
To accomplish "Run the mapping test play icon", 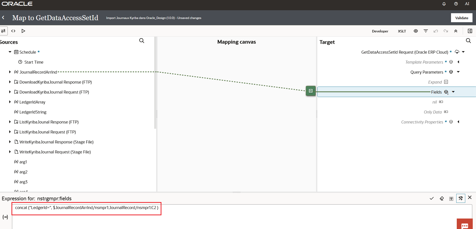I will coord(23,31).
